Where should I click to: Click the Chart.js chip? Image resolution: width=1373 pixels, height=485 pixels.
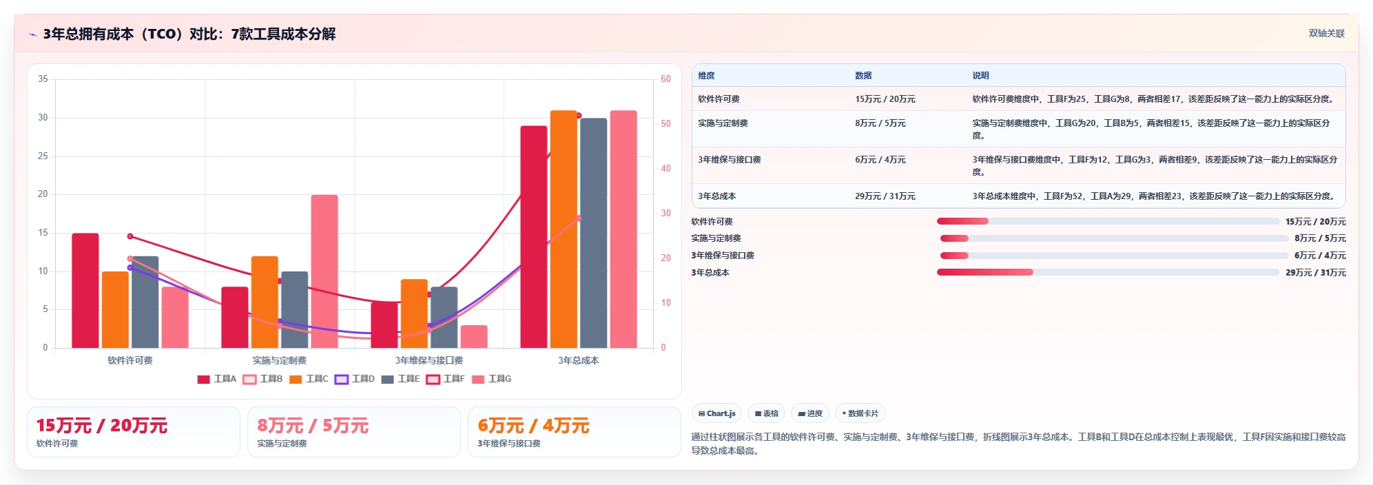[x=716, y=413]
